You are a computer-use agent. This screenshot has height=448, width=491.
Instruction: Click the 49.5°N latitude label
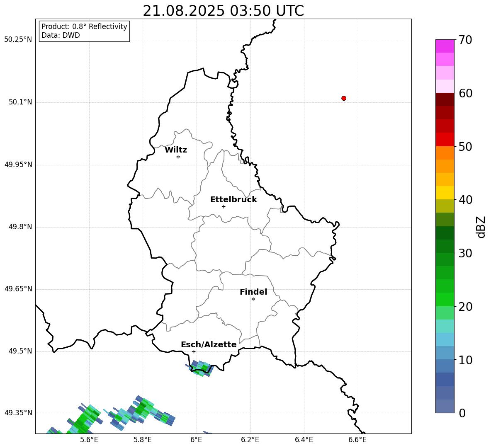point(20,351)
